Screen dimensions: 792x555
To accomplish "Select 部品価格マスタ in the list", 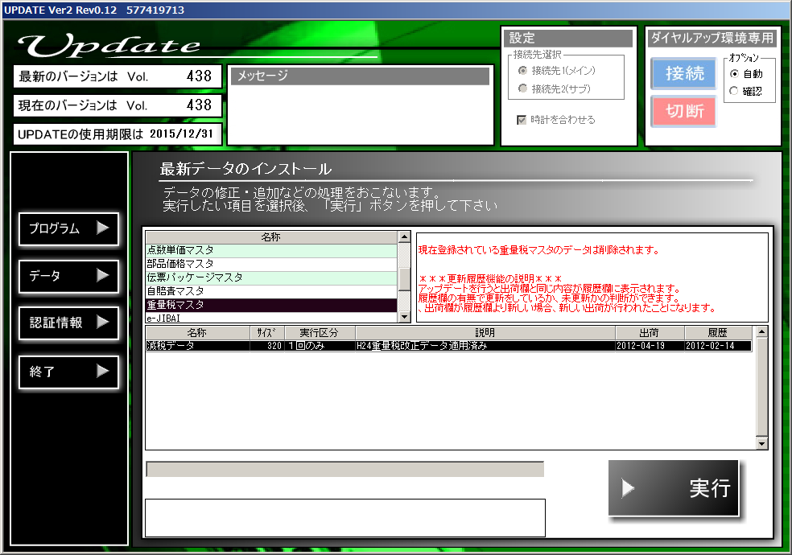I will 270,264.
